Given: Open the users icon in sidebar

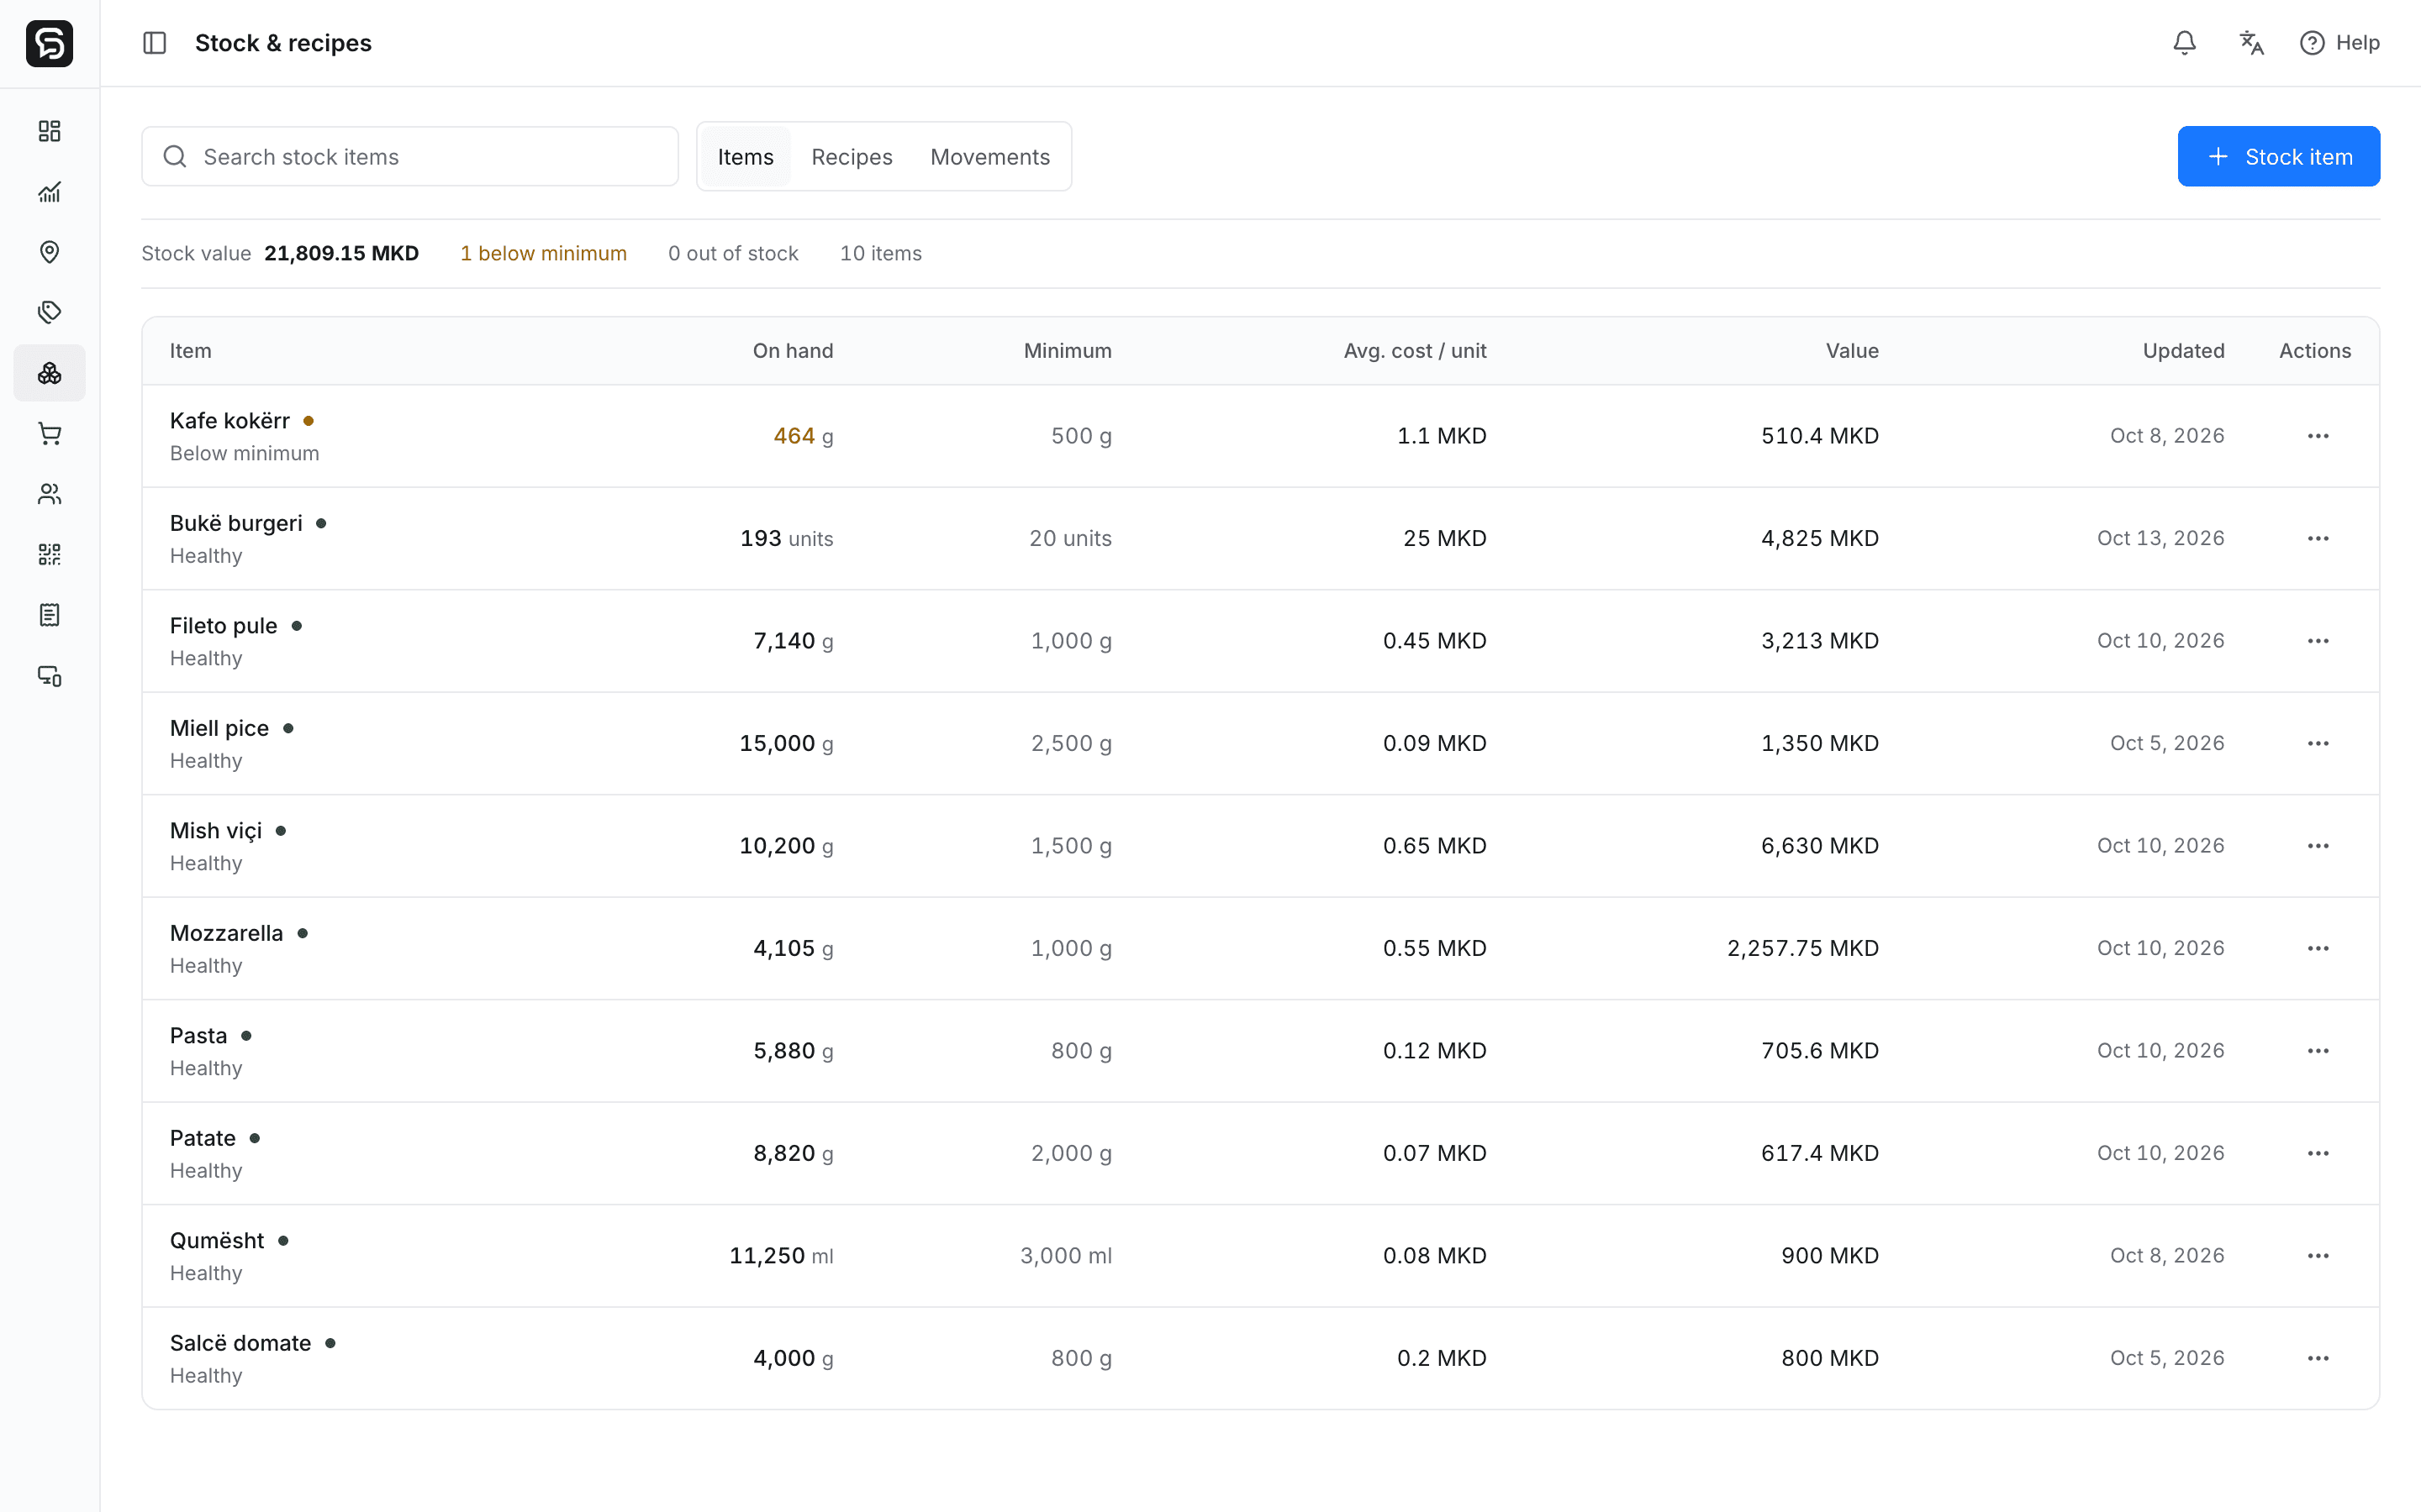Looking at the screenshot, I should click(x=49, y=494).
